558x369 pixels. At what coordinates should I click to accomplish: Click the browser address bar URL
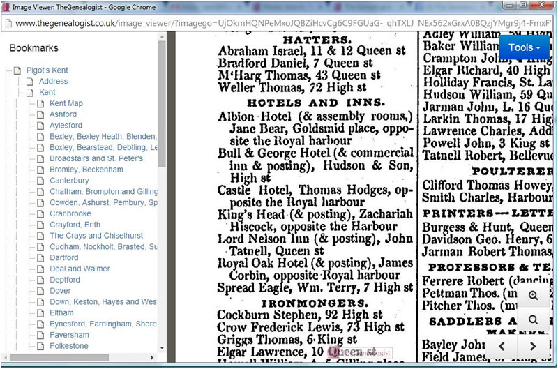point(283,23)
